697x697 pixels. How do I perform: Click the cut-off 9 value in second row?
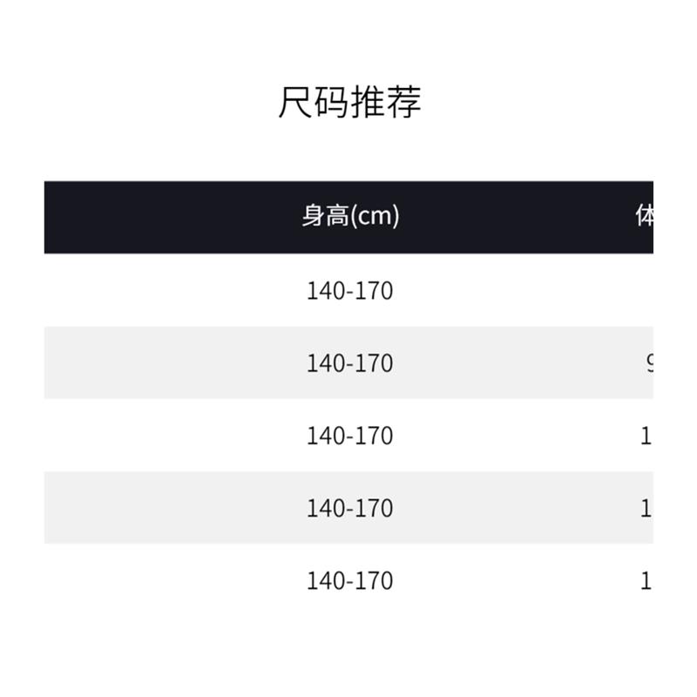(649, 363)
